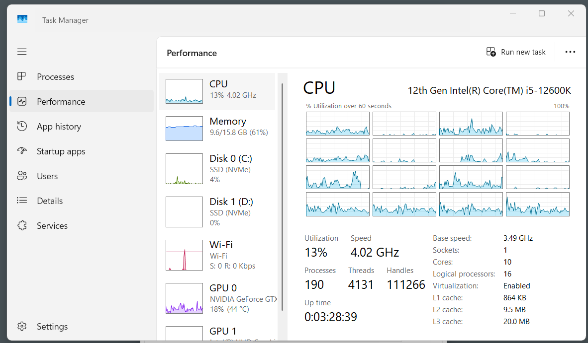Click the Startup apps gauge icon

pyautogui.click(x=22, y=151)
